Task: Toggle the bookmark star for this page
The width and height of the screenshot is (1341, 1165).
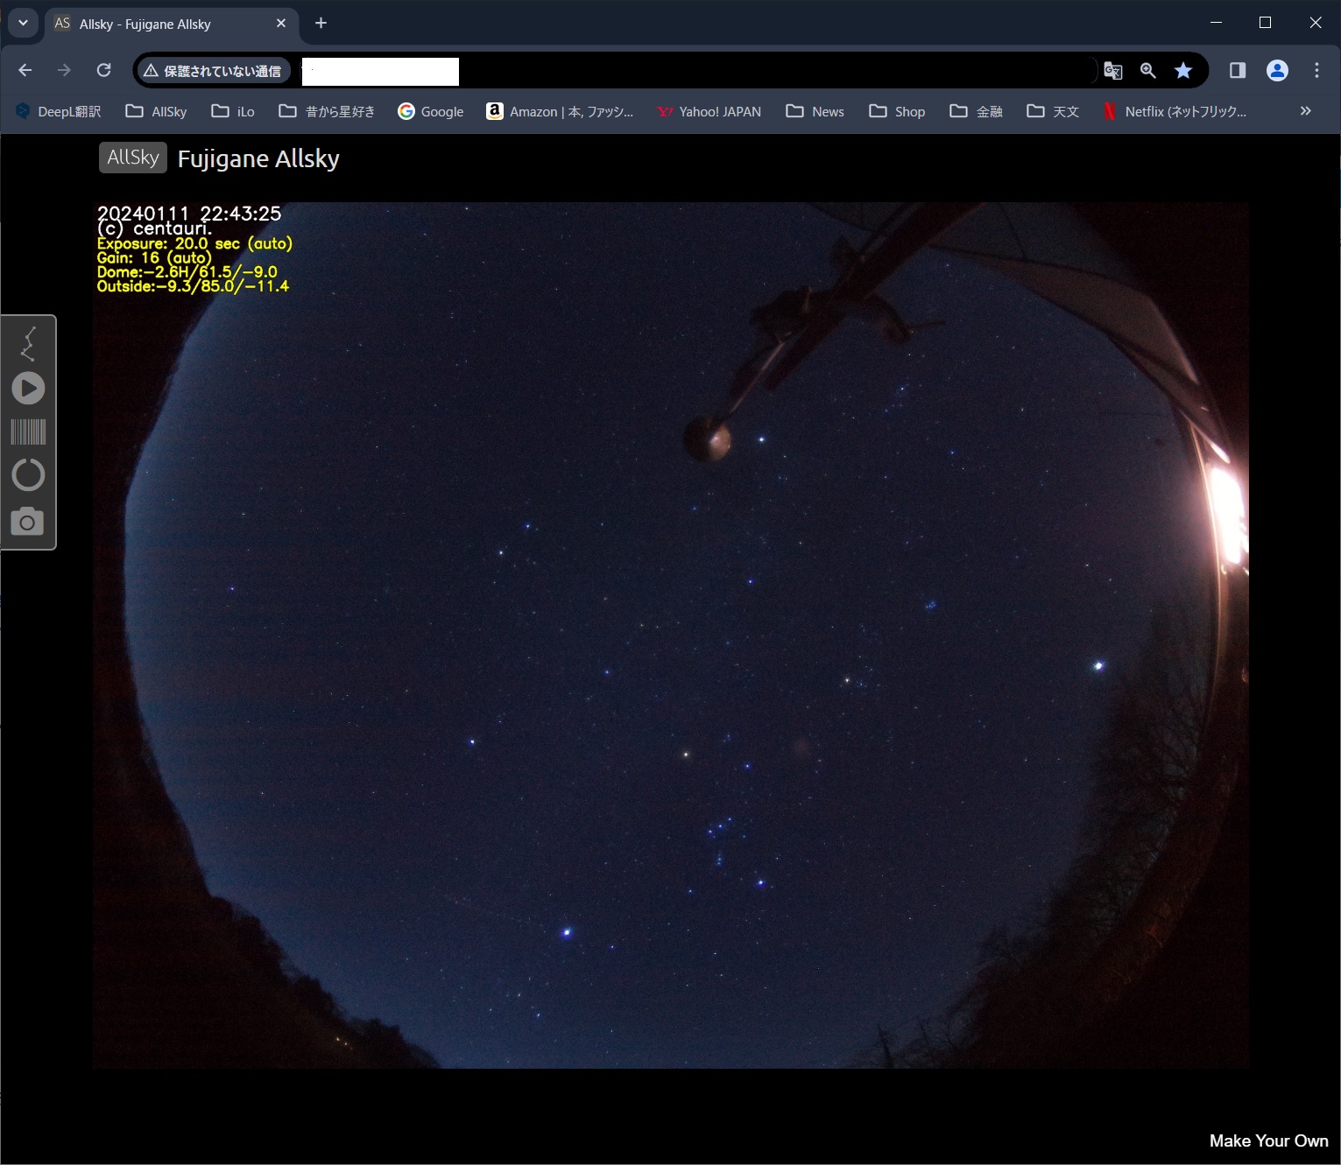Action: tap(1183, 71)
